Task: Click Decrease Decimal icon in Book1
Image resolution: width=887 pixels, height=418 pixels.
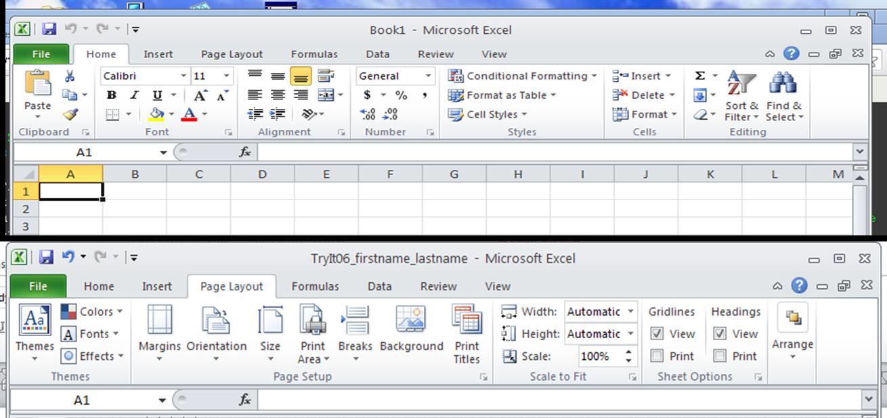Action: click(391, 114)
